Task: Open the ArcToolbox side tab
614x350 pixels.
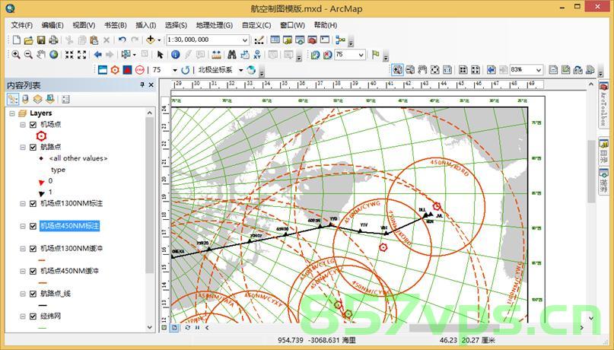Action: 603,103
